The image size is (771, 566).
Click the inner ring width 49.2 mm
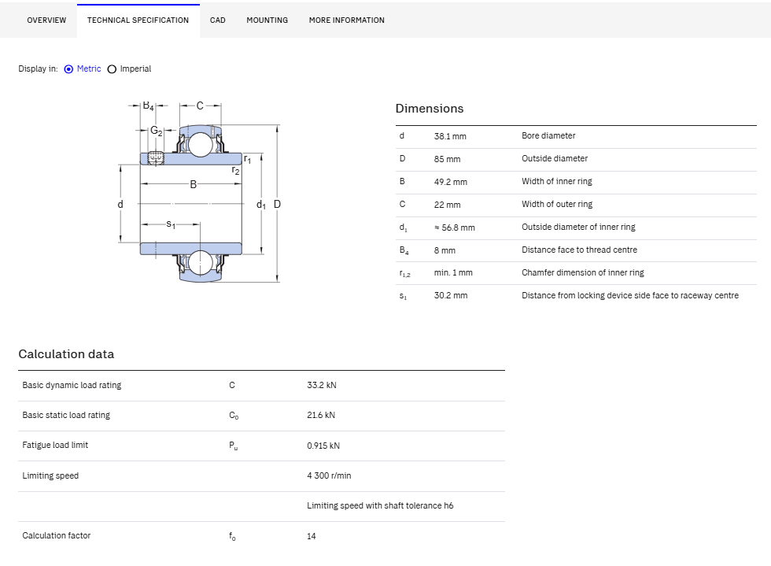click(x=450, y=182)
